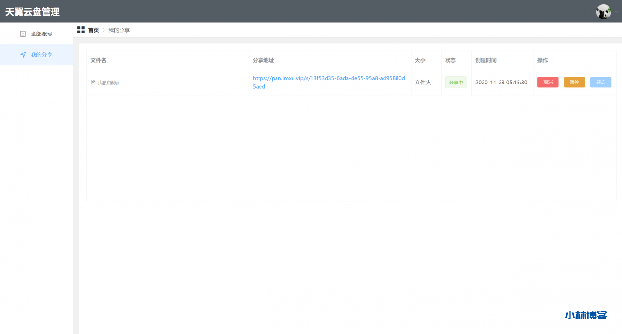Image resolution: width=622 pixels, height=334 pixels.
Task: Click the paper plane icon beside 我的分享
Action: [x=23, y=55]
